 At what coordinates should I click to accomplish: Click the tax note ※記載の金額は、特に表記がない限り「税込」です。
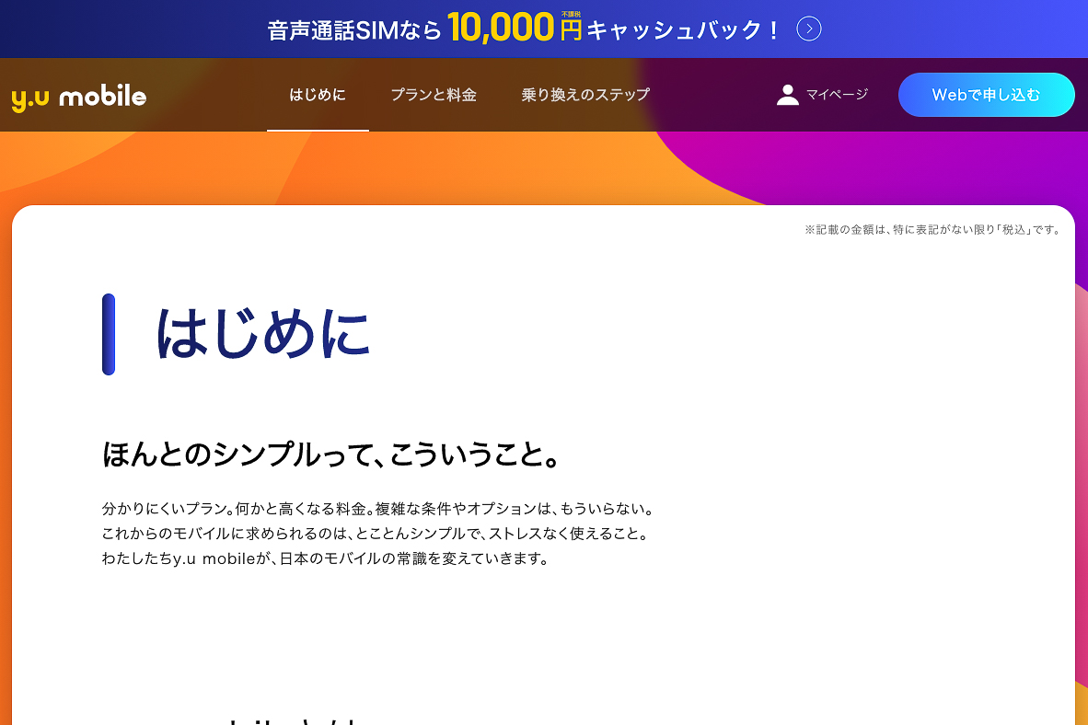(932, 230)
